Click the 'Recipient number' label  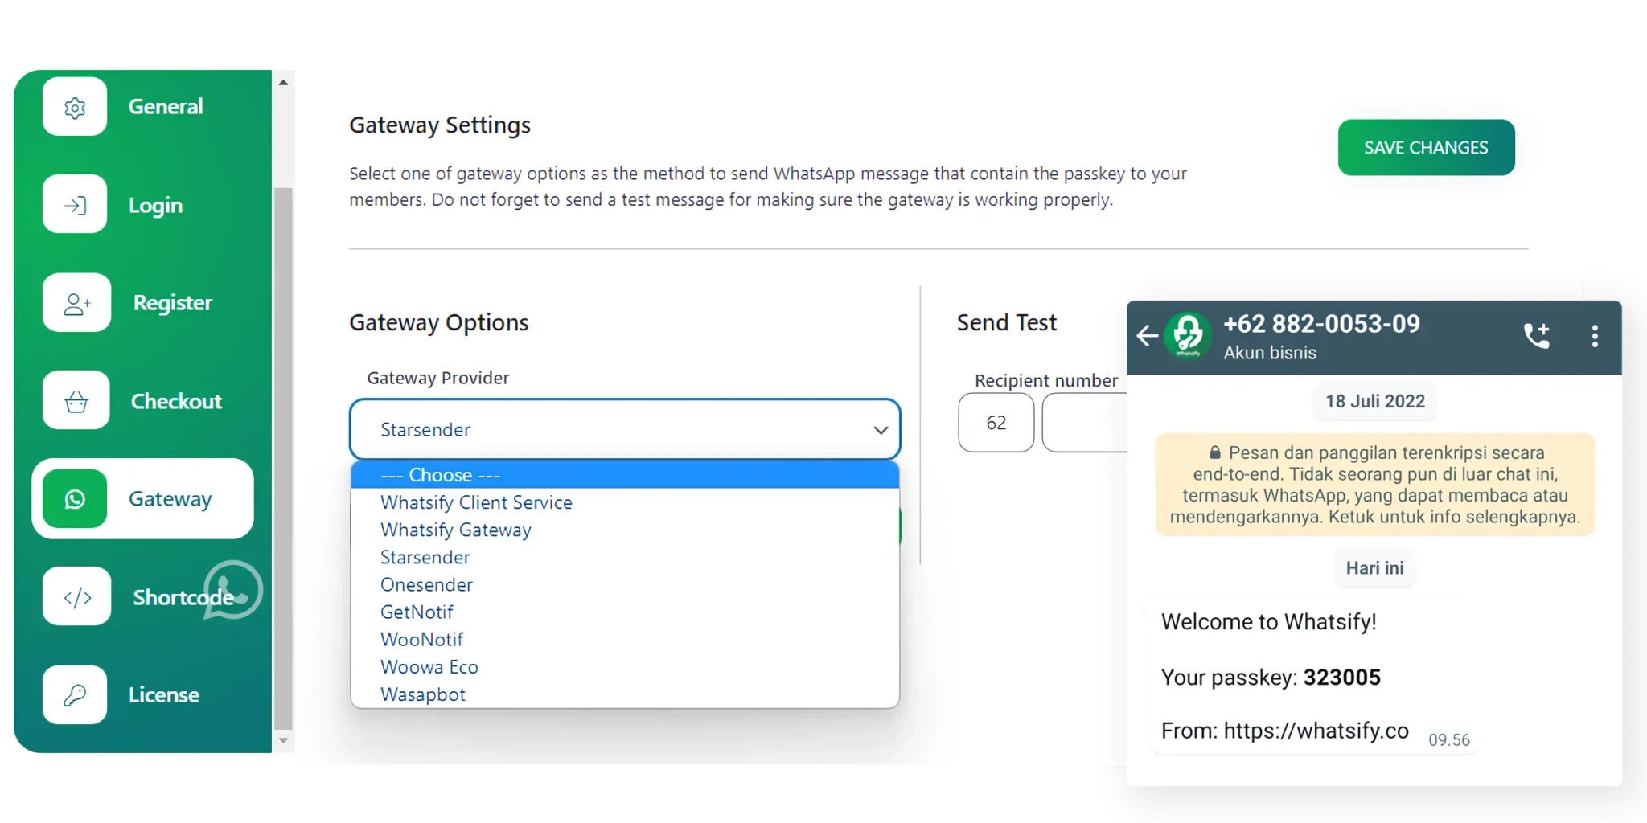(x=1046, y=381)
